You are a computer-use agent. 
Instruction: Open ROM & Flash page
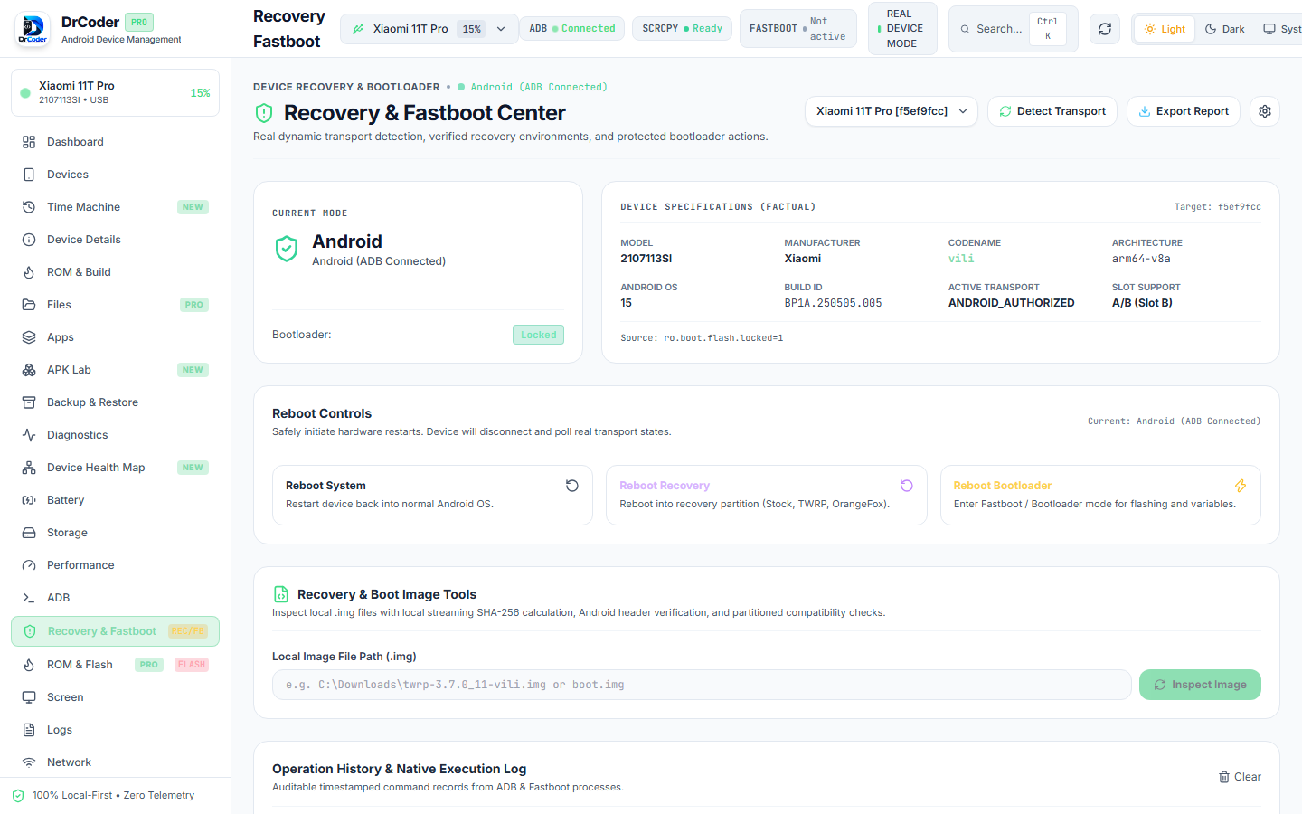(115, 665)
